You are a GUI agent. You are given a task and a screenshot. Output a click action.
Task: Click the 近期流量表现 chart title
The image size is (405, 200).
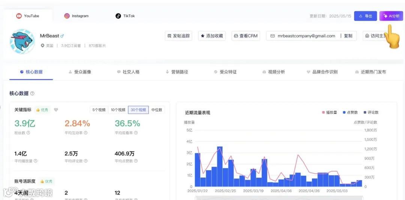point(198,113)
